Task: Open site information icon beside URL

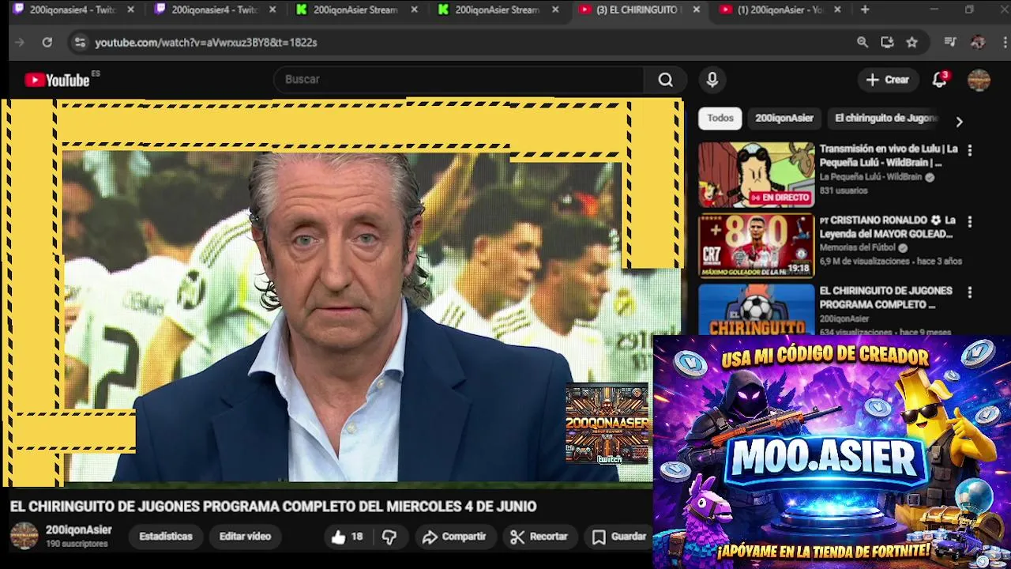Action: [x=79, y=42]
